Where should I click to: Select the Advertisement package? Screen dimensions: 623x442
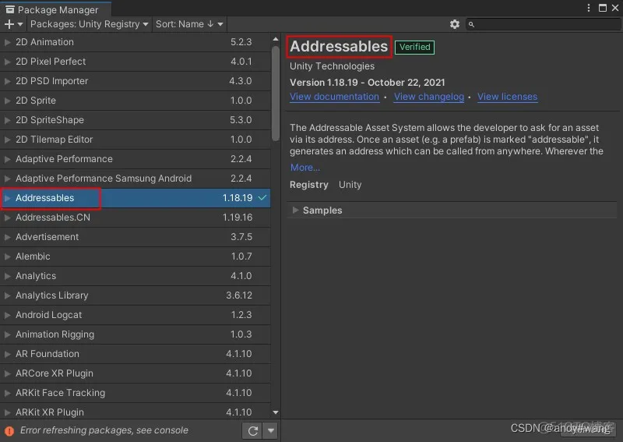tap(135, 237)
